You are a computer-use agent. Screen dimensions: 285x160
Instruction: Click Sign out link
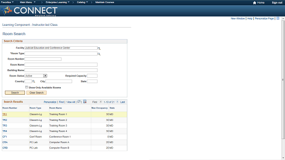click(x=277, y=3)
